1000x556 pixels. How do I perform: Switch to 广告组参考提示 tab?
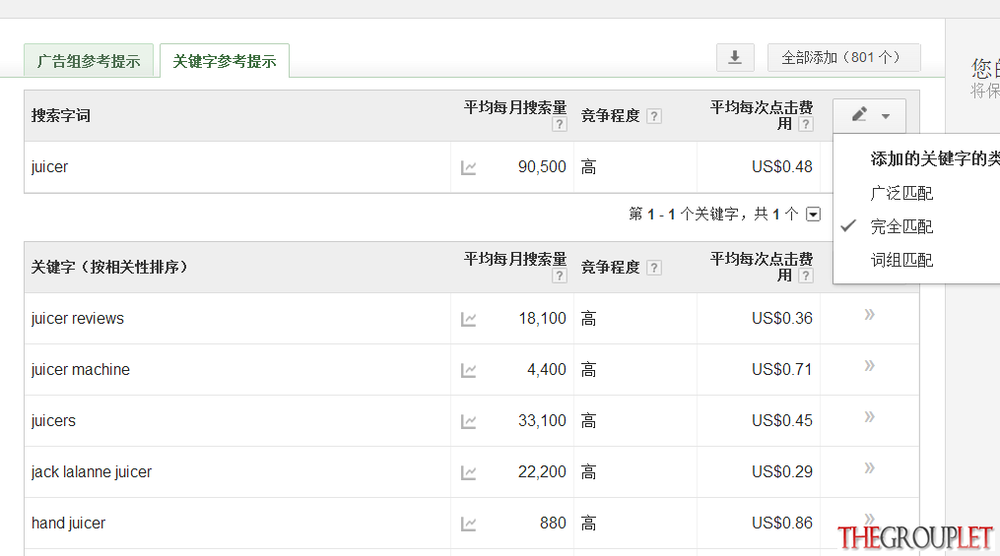tap(89, 61)
